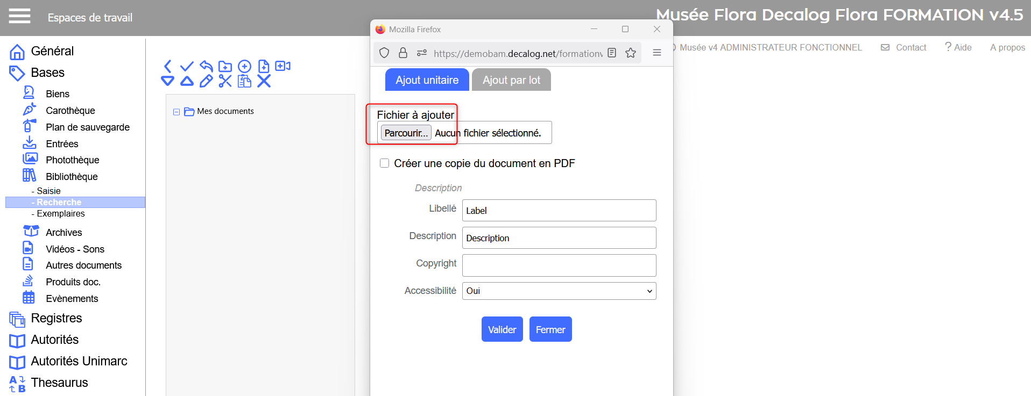Click the move down triangle icon
The width and height of the screenshot is (1031, 396).
(167, 81)
